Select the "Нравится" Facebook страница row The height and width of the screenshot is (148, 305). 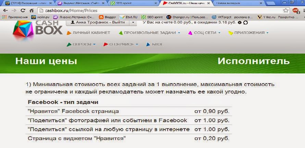click(129, 111)
